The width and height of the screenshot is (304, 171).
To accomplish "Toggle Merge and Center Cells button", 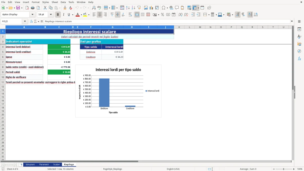I will click(137, 15).
